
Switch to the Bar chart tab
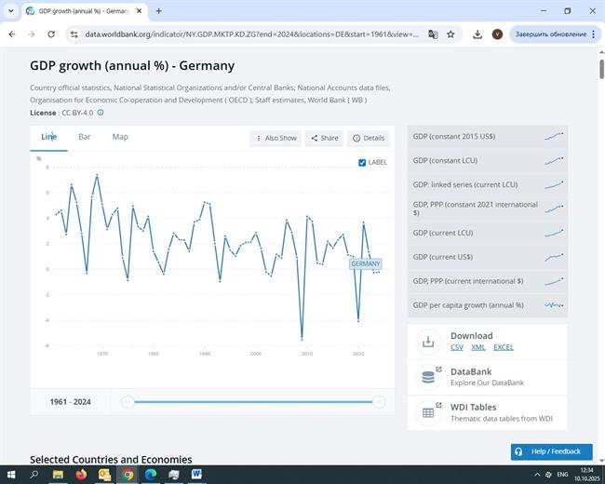85,137
